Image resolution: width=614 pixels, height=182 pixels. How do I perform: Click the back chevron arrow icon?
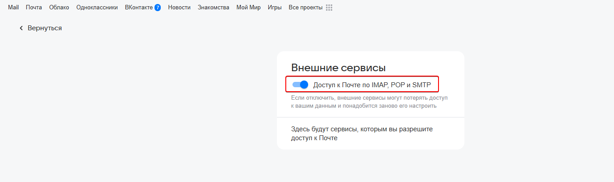[x=21, y=28]
